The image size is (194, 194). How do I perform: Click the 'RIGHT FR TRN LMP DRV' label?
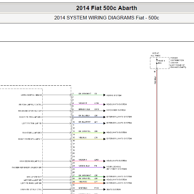pos(31,117)
